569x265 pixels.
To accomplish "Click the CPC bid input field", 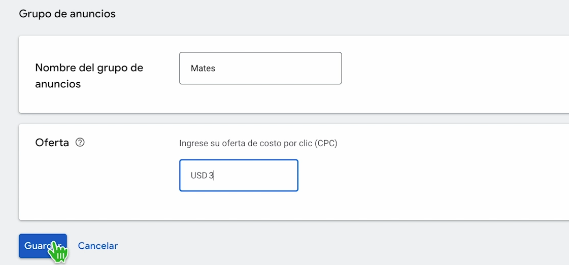I will click(239, 176).
